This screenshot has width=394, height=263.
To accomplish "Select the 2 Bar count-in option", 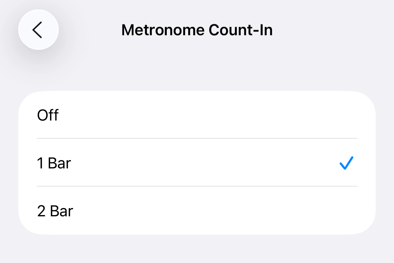I will click(197, 211).
